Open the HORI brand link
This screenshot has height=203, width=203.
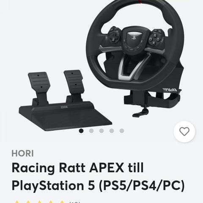coord(23,154)
